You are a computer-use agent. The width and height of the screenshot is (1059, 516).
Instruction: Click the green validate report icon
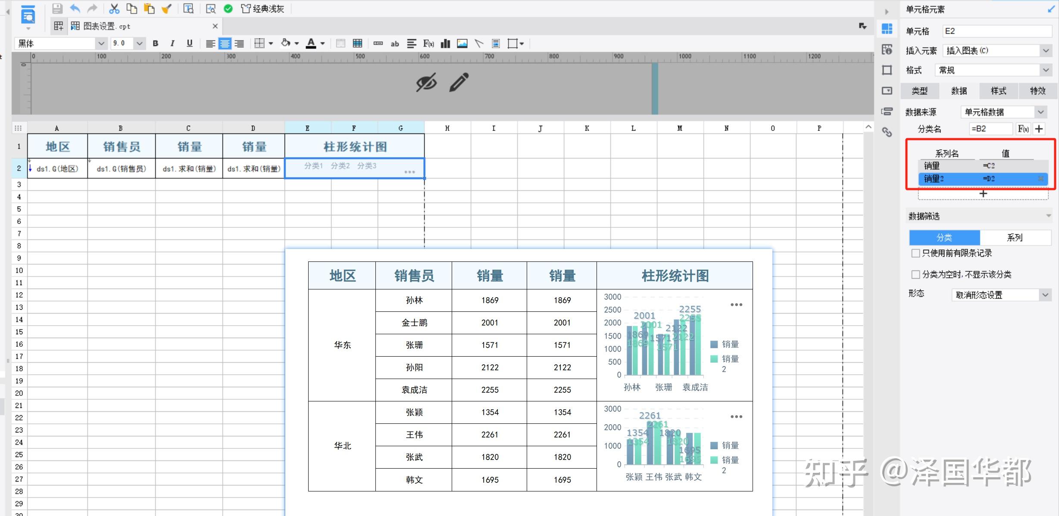coord(228,8)
